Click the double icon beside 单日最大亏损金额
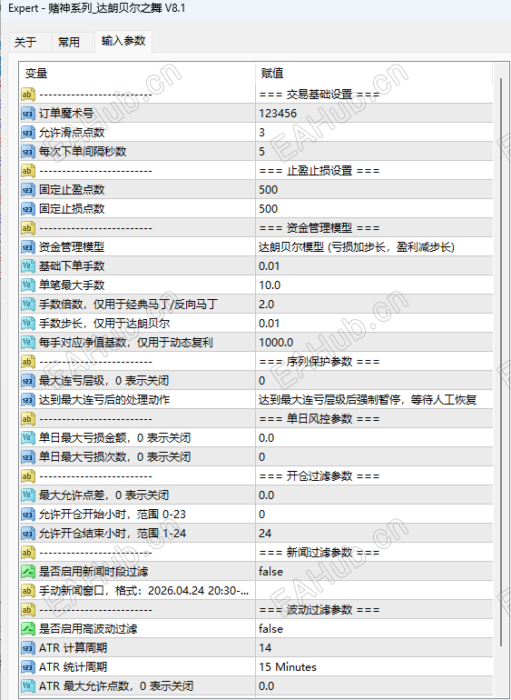This screenshot has width=511, height=700. pos(27,438)
